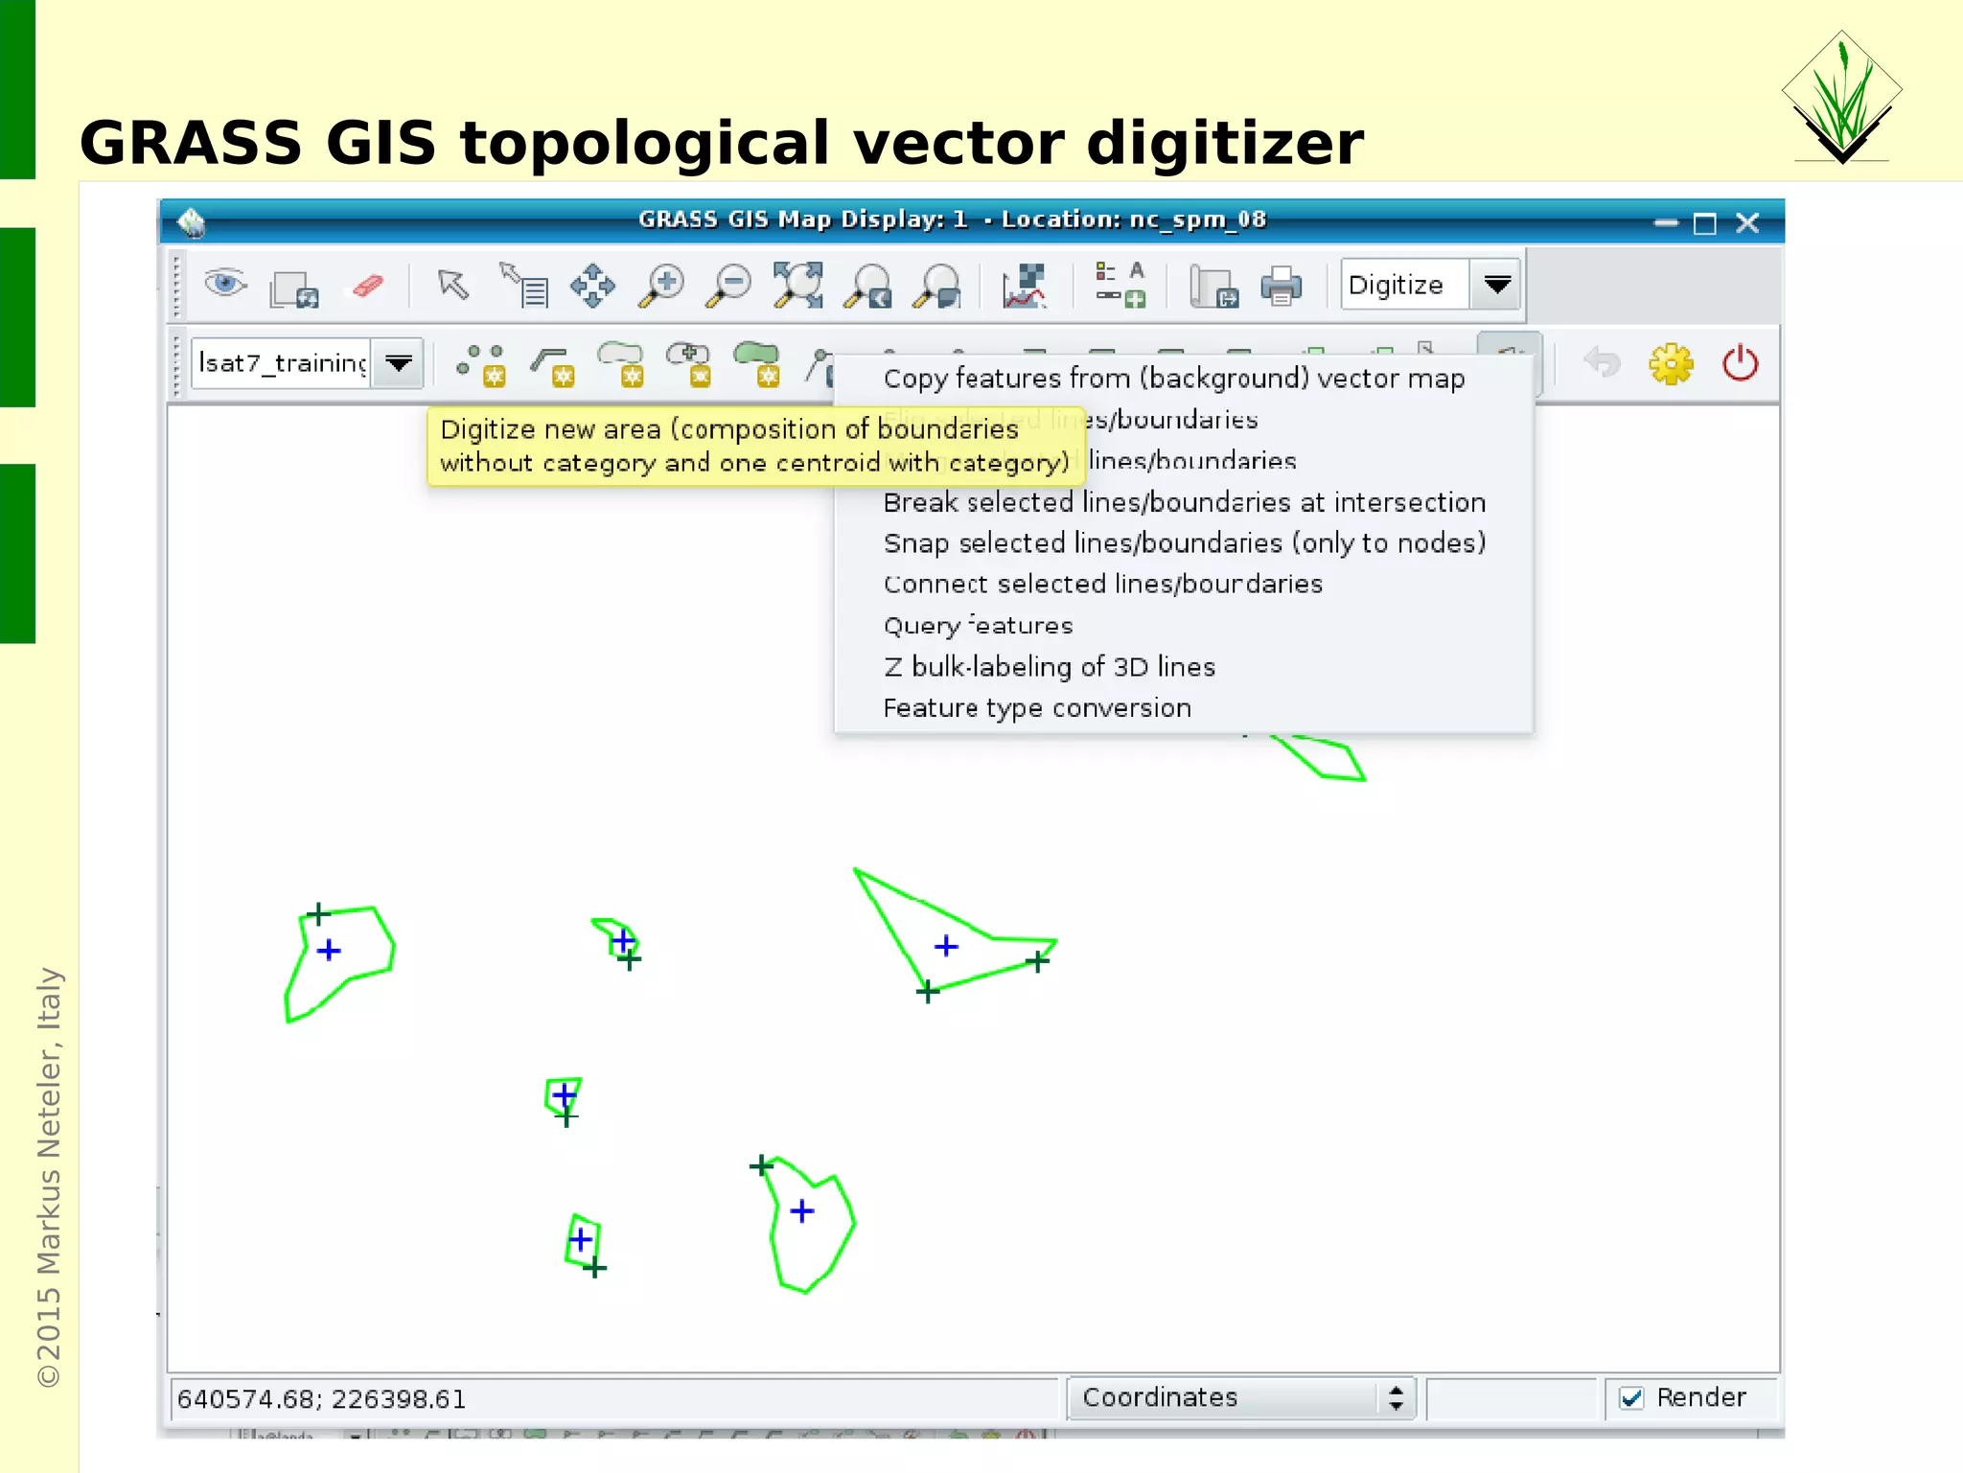Choose Break selected lines/boundaries at intersection

[x=1184, y=502]
